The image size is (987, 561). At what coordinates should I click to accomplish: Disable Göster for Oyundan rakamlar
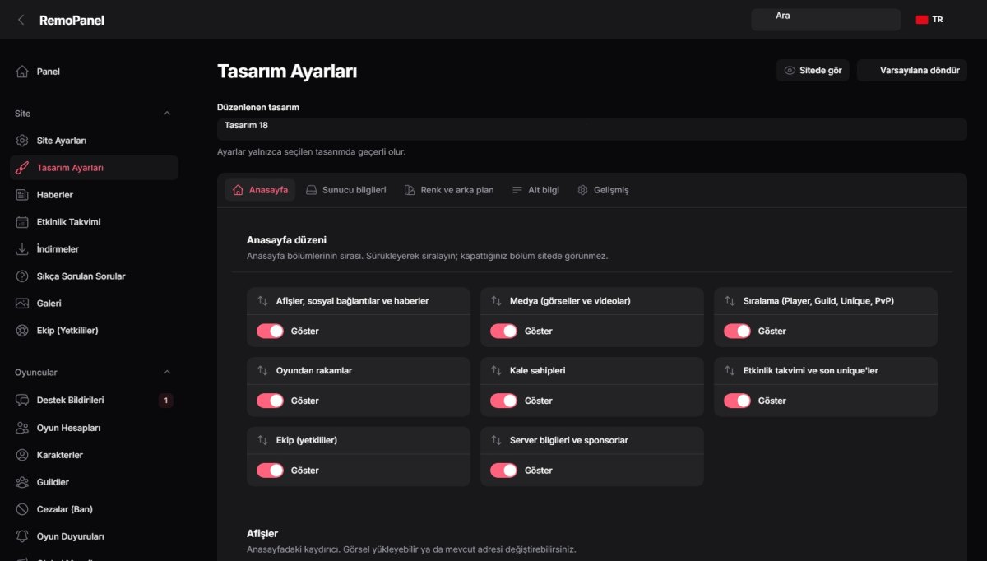pyautogui.click(x=271, y=401)
